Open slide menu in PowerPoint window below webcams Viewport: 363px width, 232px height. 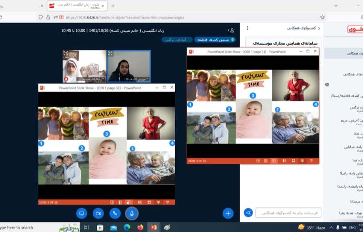point(120,202)
